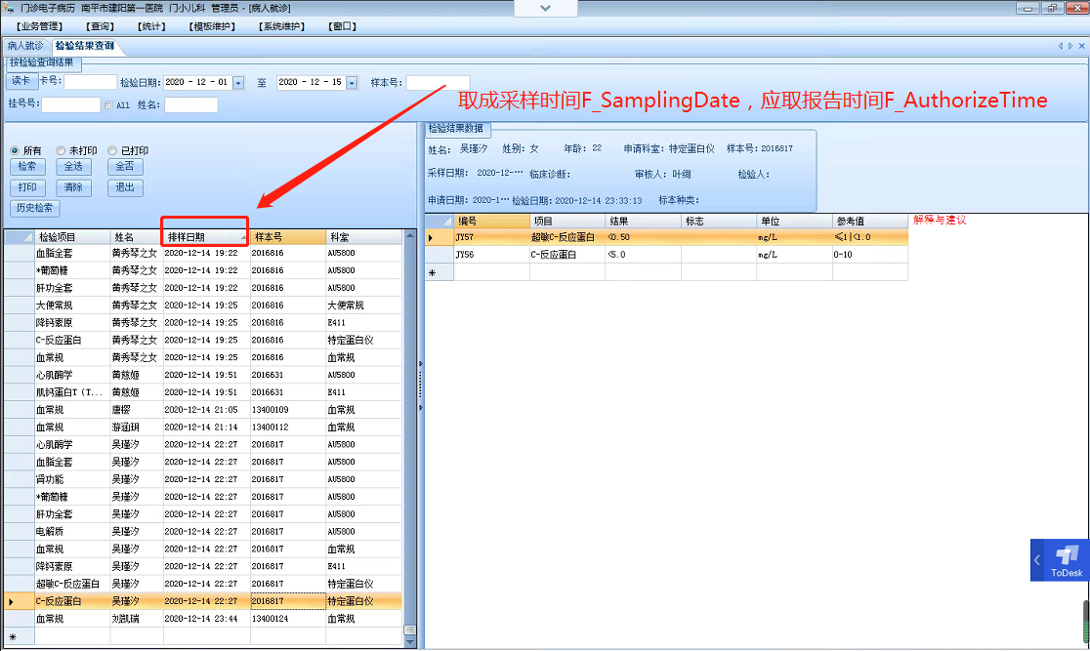Click the date 2020-12-14 21:05 cell

pyautogui.click(x=206, y=410)
